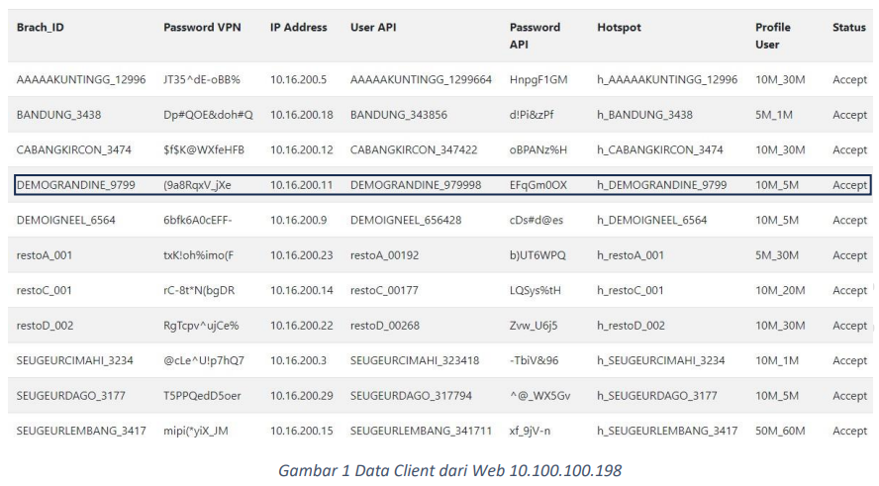
Task: Click the Hotspot column header
Action: click(620, 28)
